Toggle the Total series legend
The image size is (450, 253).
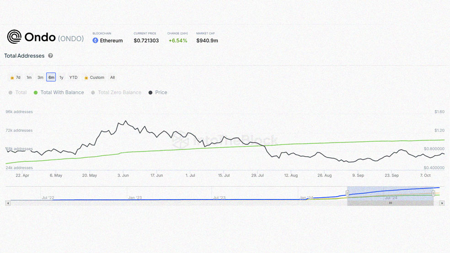(17, 93)
